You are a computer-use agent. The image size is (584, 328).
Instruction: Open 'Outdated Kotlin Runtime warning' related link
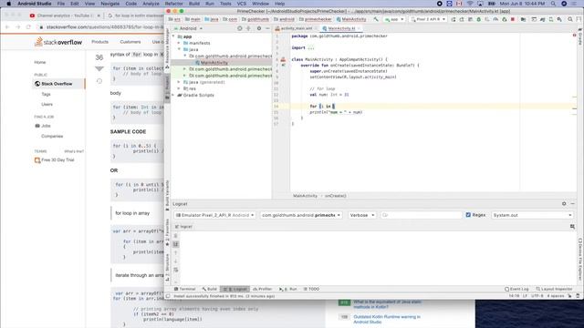(x=387, y=319)
